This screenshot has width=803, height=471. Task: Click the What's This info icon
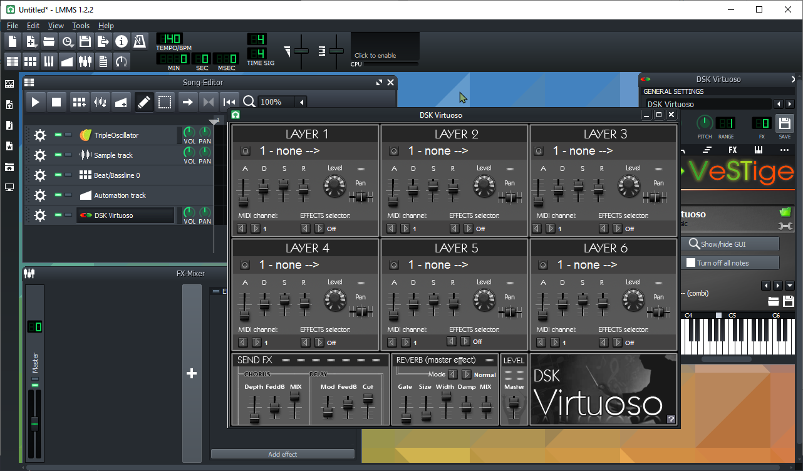coord(122,41)
